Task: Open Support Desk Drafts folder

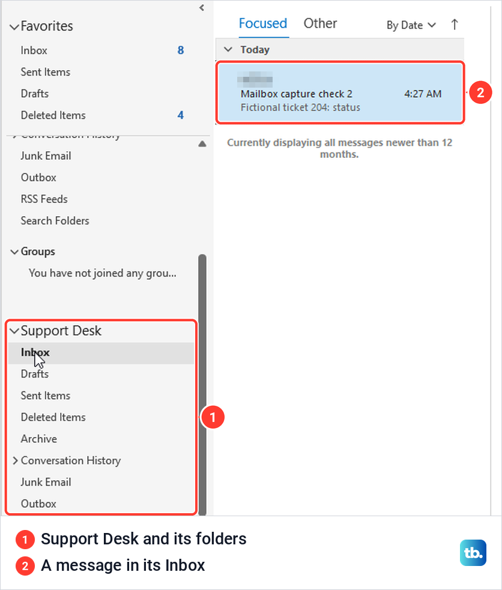Action: [x=35, y=374]
